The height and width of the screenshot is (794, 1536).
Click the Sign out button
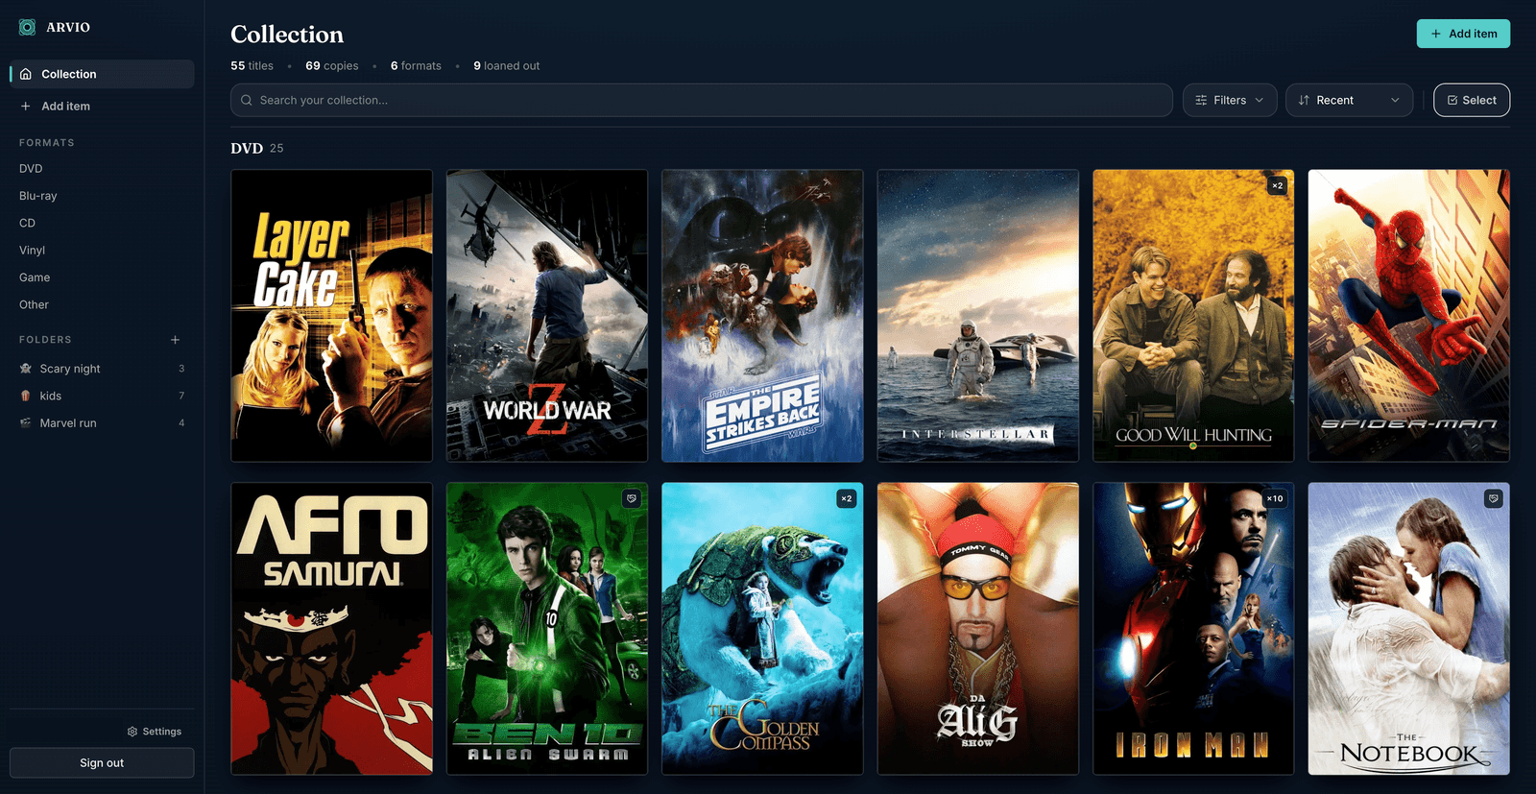coord(102,762)
